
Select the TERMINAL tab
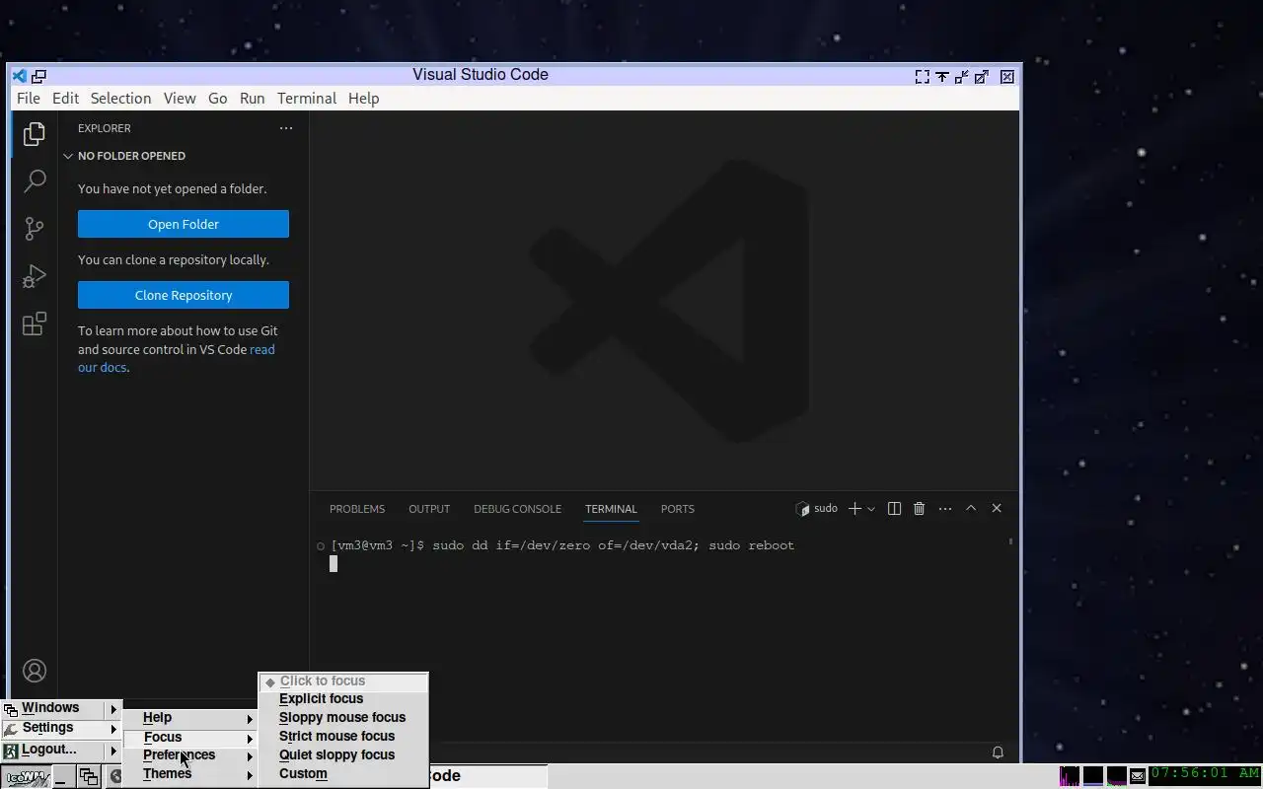tap(611, 509)
